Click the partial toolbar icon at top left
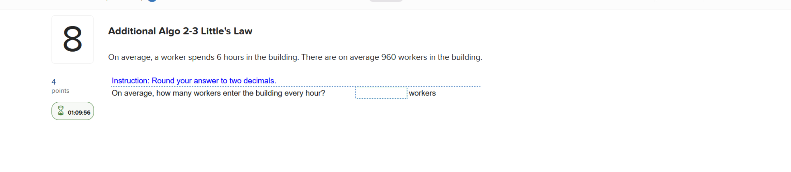Screen dimensions: 791x172 coord(106,1)
